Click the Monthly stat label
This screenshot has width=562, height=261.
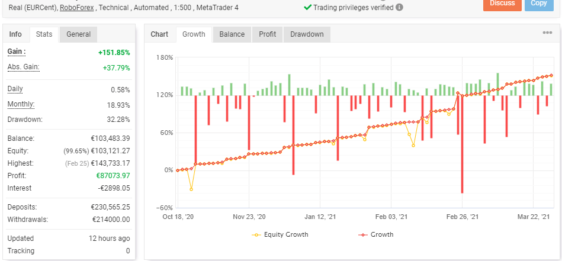[21, 104]
